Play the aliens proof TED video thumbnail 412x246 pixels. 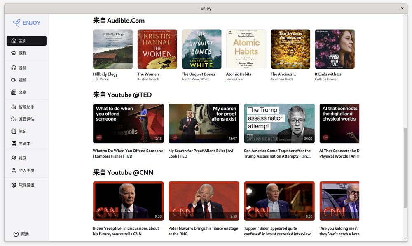tap(204, 123)
